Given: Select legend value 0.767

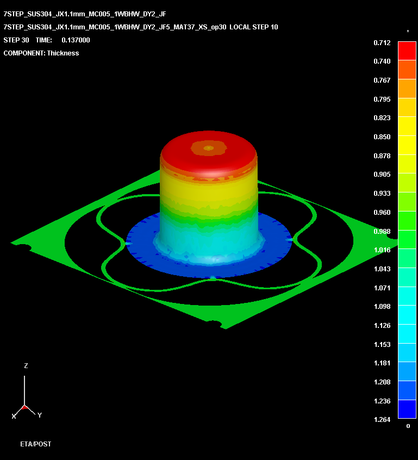Looking at the screenshot, I should pyautogui.click(x=382, y=80).
